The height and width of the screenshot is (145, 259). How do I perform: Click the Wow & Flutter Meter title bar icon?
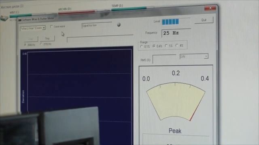20,20
